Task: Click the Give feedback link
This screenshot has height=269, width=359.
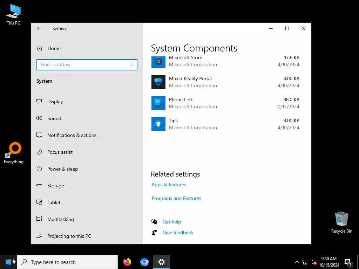Action: [178, 233]
